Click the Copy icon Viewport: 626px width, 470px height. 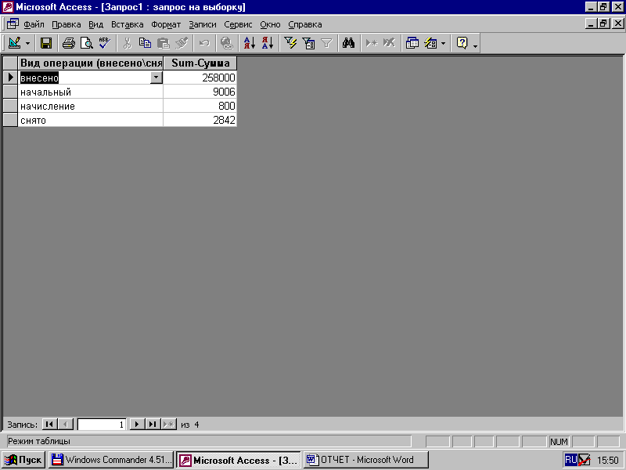click(x=145, y=43)
